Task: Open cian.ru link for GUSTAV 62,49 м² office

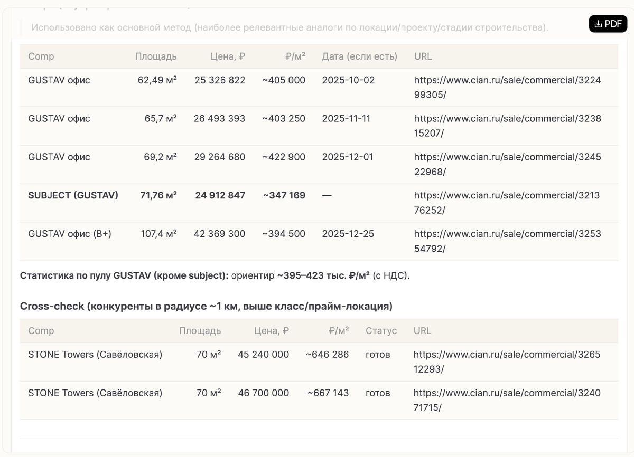Action: pyautogui.click(x=507, y=88)
